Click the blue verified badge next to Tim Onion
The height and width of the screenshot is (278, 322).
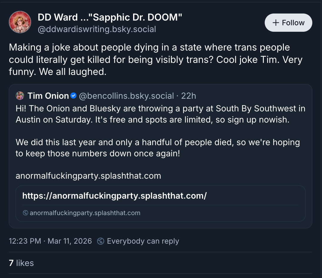(x=73, y=96)
